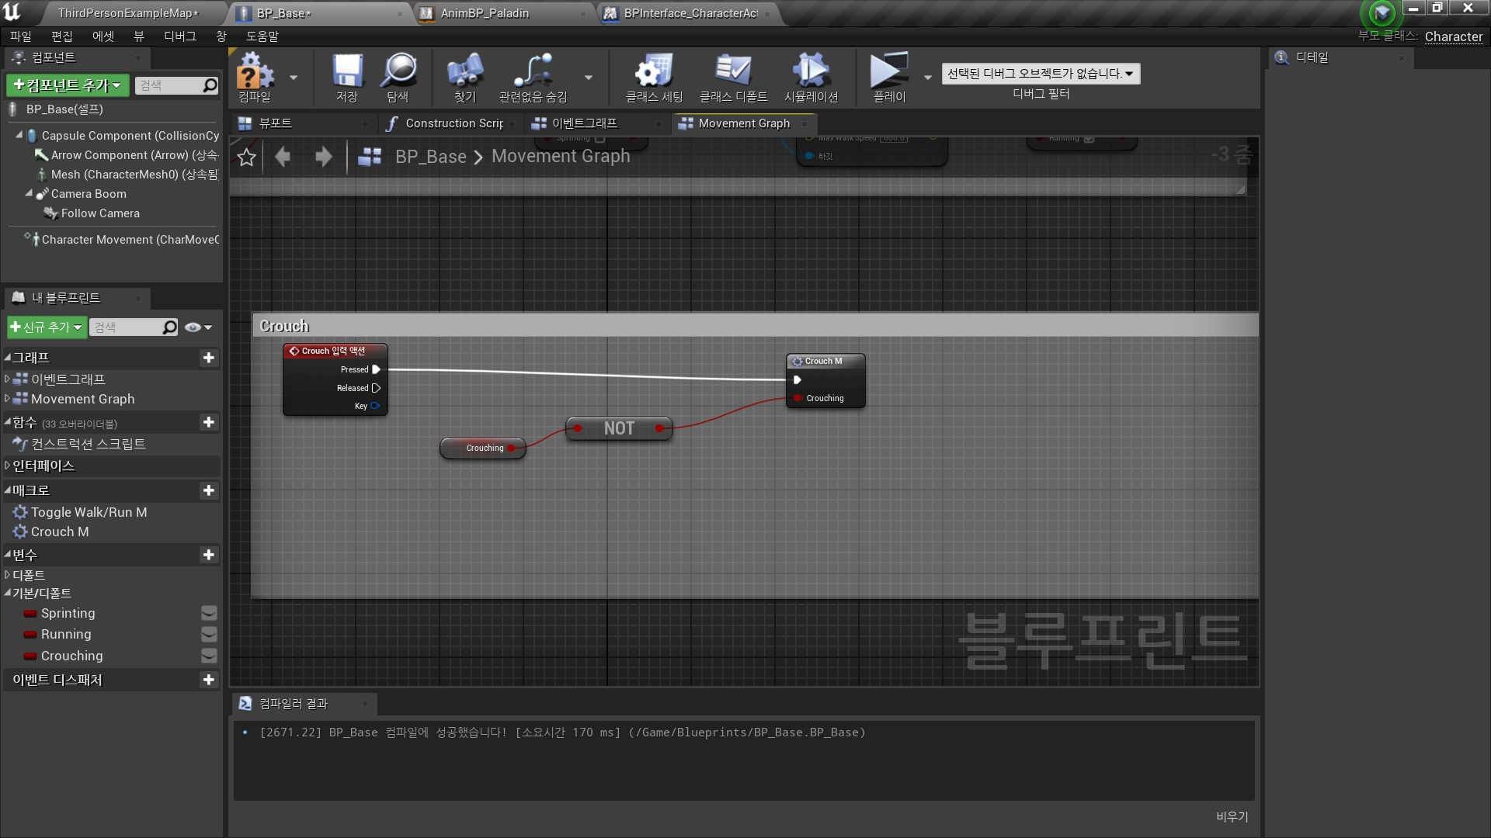The height and width of the screenshot is (838, 1491).
Task: Click 비우기 to clear compiler results
Action: click(1232, 816)
